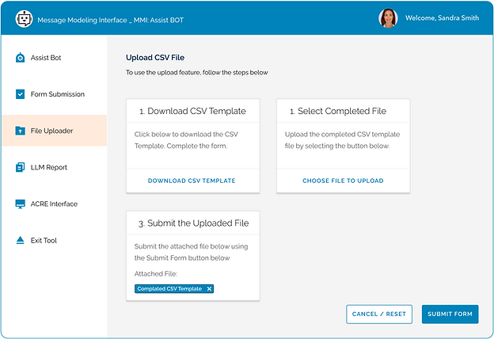The width and height of the screenshot is (494, 339).
Task: Remove the Completed CSV Template attachment chip
Action: tap(209, 289)
